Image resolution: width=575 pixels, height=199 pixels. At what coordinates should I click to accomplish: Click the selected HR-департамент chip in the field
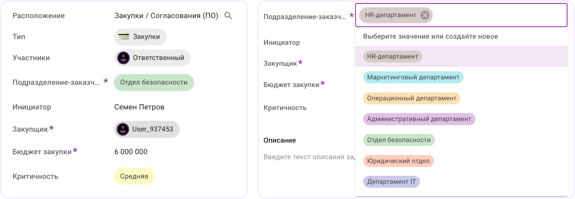[x=390, y=15]
